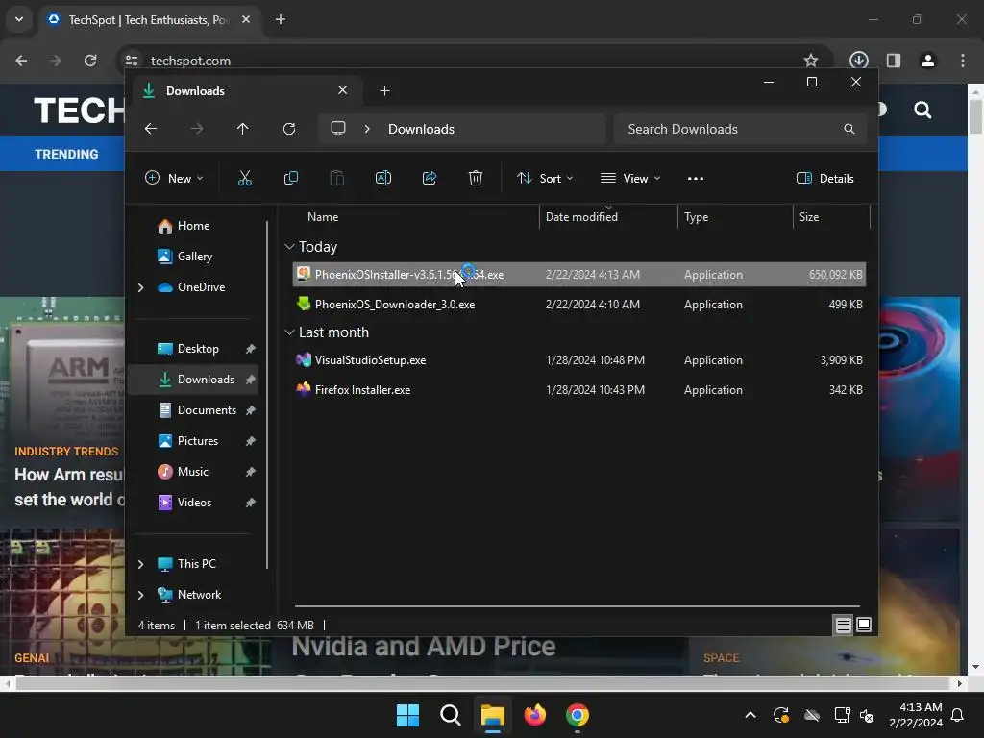Image resolution: width=984 pixels, height=738 pixels.
Task: Select VisualStudioSetup.exe file
Action: (x=578, y=360)
